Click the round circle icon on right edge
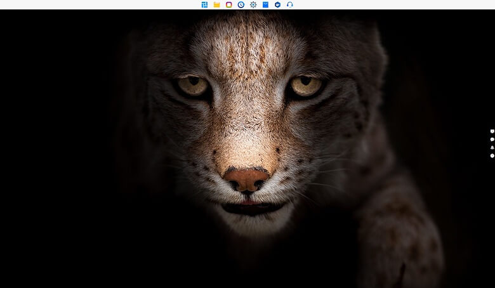Image resolution: width=495 pixels, height=288 pixels. pos(492,155)
